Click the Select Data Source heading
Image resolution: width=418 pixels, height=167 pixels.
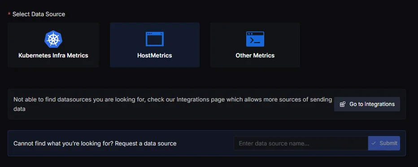tap(39, 14)
